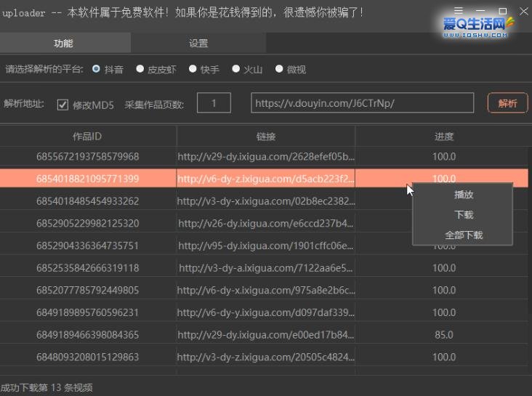Screen dimensions: 532x396
Task: Click the 作品ID column header
Action: [x=87, y=137]
